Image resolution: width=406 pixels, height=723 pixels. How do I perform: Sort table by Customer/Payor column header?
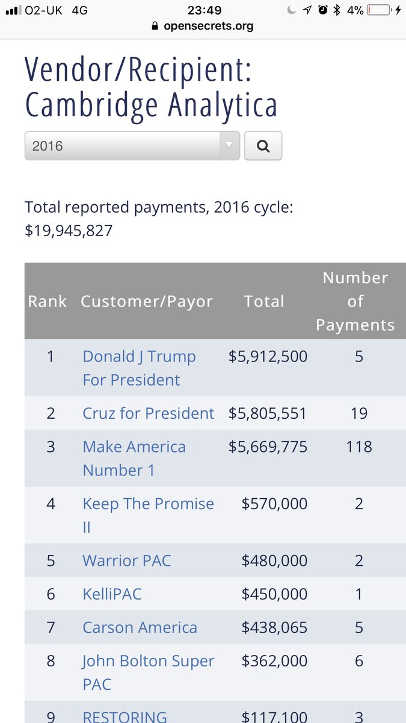point(147,301)
